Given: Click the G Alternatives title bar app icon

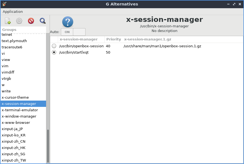Looking at the screenshot, I should (4, 4).
